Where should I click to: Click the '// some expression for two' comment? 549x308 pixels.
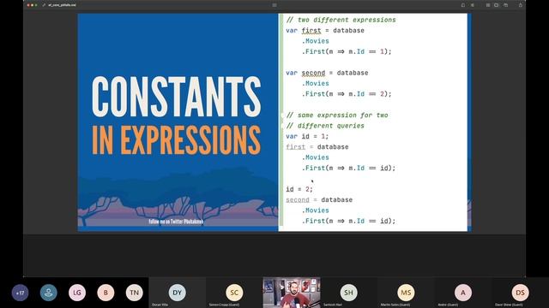point(337,115)
